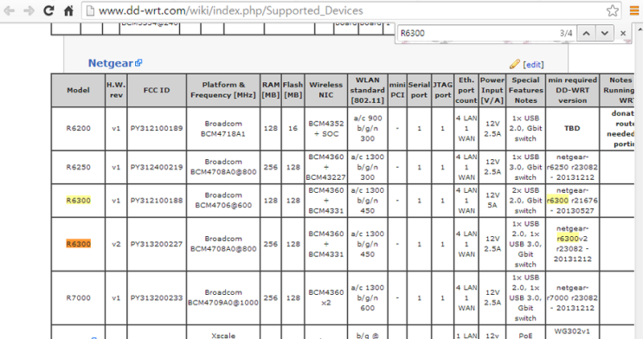Click the netgear-r6300 r21676 version cell
The image size is (643, 339).
point(572,201)
